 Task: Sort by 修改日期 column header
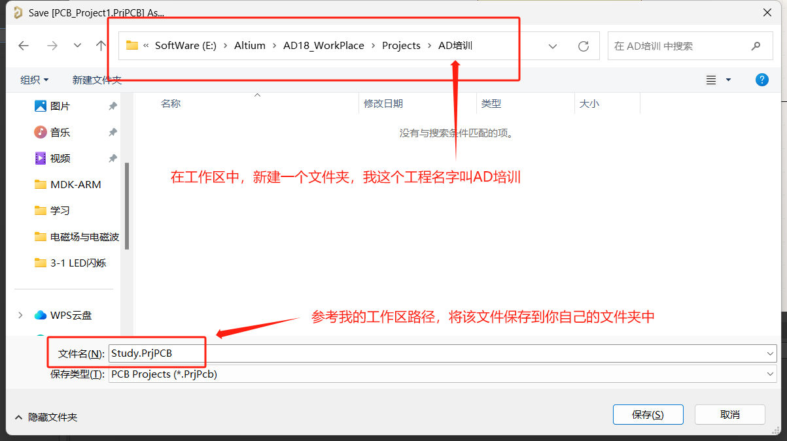pyautogui.click(x=383, y=104)
